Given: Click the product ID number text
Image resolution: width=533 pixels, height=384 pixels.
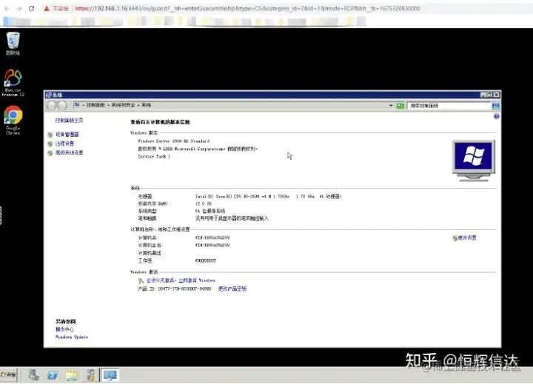Looking at the screenshot, I should (x=184, y=289).
